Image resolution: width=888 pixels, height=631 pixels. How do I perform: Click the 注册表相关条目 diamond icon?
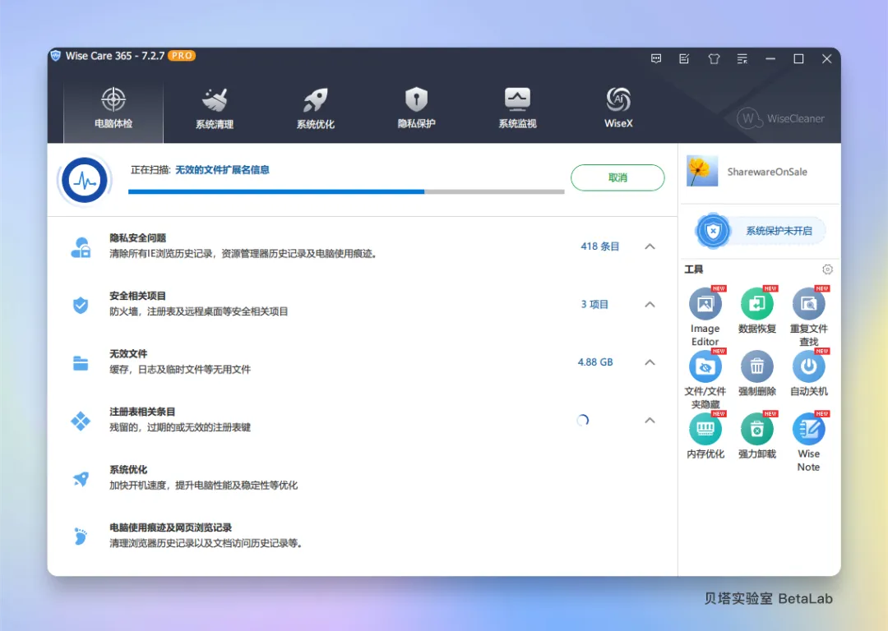coord(81,421)
